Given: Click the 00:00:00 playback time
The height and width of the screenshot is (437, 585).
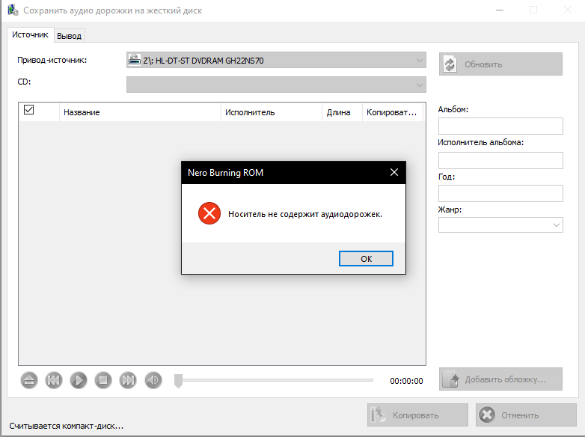Looking at the screenshot, I should coord(406,381).
